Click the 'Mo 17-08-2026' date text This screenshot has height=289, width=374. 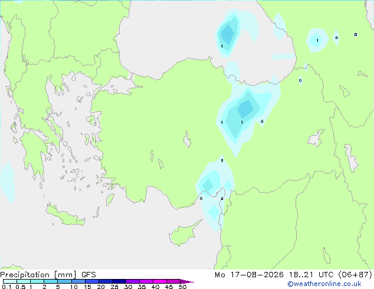coord(249,275)
